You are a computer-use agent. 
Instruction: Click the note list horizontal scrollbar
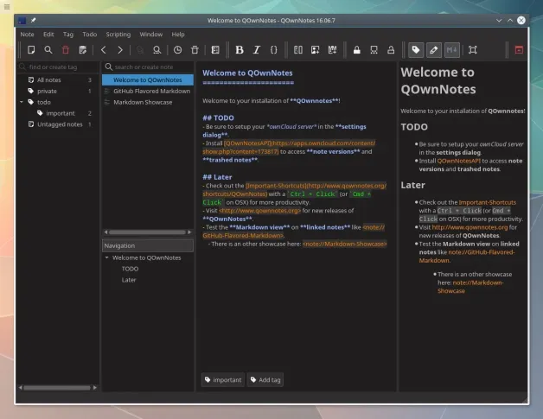click(145, 232)
